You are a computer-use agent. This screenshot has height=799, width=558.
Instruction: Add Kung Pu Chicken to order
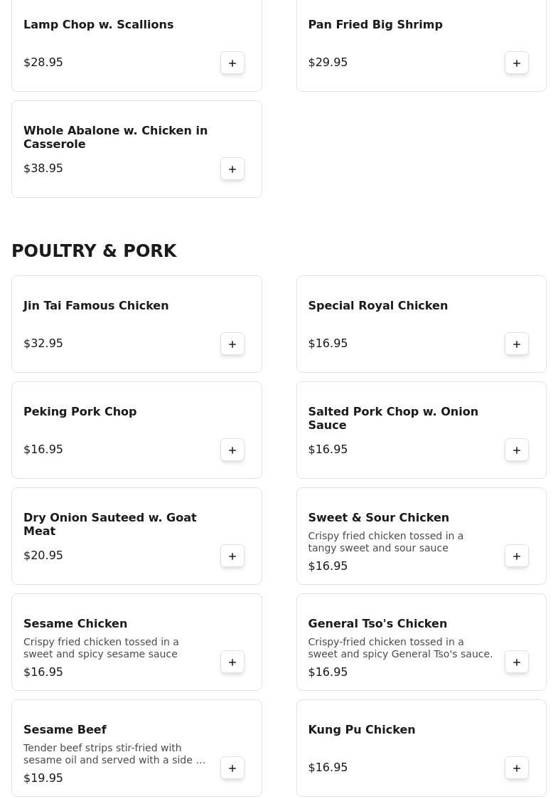coord(517,768)
